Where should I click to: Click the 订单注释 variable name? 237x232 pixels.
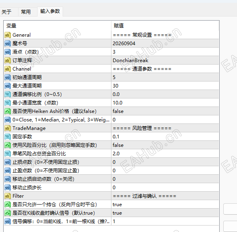pos(22,61)
